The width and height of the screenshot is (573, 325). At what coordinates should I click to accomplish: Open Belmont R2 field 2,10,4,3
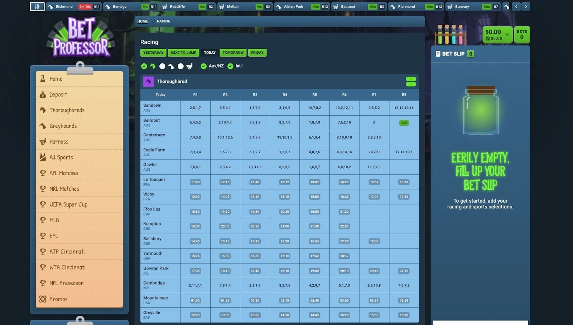(x=225, y=122)
